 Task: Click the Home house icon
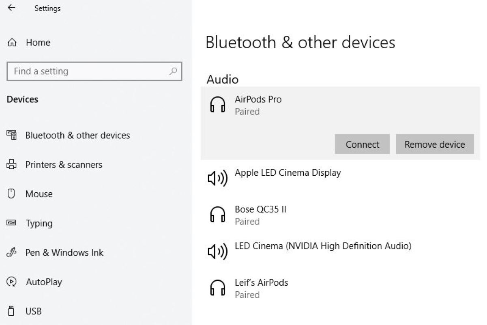pos(12,43)
